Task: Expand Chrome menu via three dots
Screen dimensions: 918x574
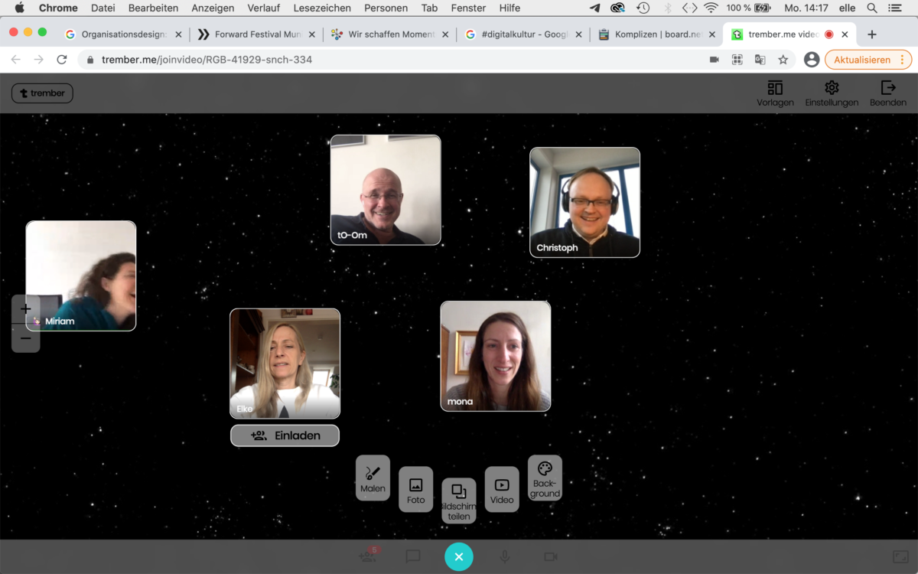Action: point(902,60)
